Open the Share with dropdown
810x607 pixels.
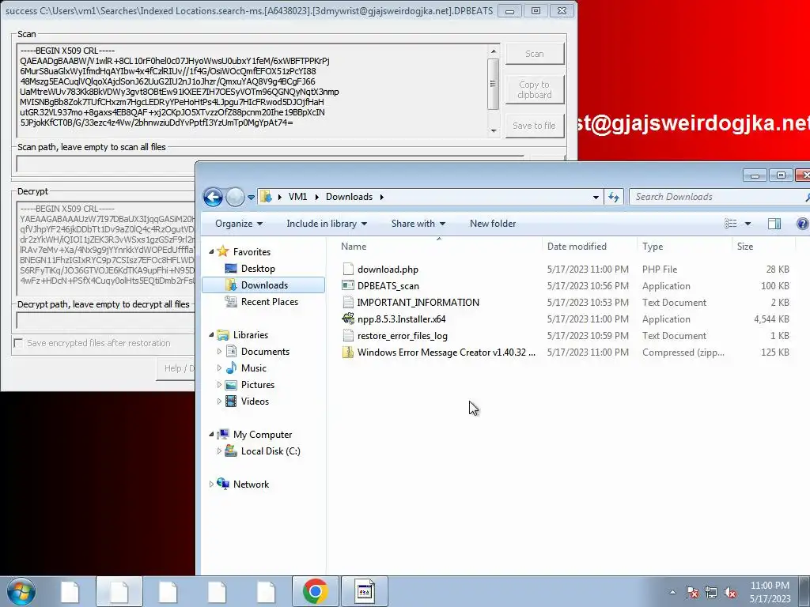pos(418,224)
